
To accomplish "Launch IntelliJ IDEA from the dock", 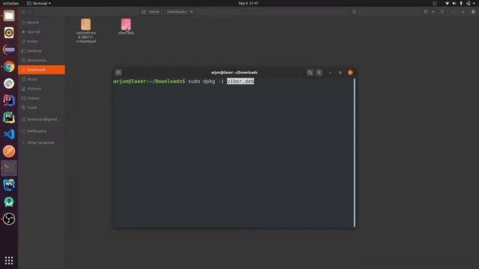I will point(9,100).
